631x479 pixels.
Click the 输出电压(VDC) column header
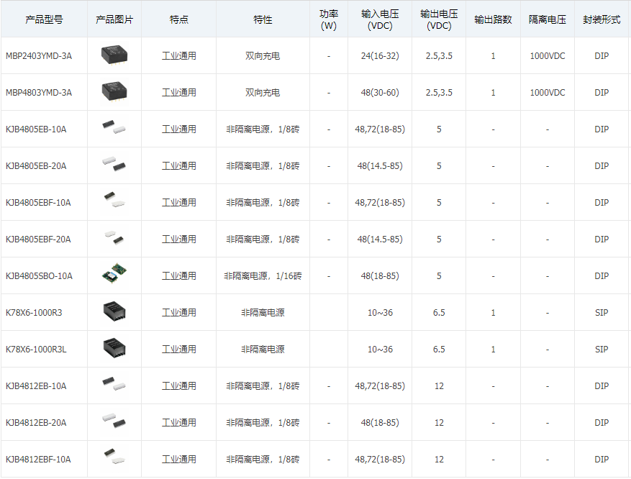(439, 19)
